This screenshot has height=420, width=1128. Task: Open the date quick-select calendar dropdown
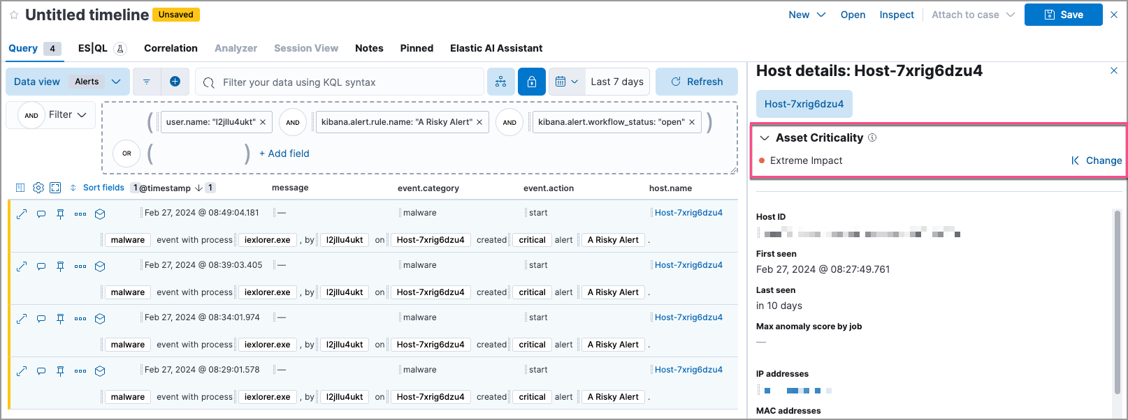567,82
